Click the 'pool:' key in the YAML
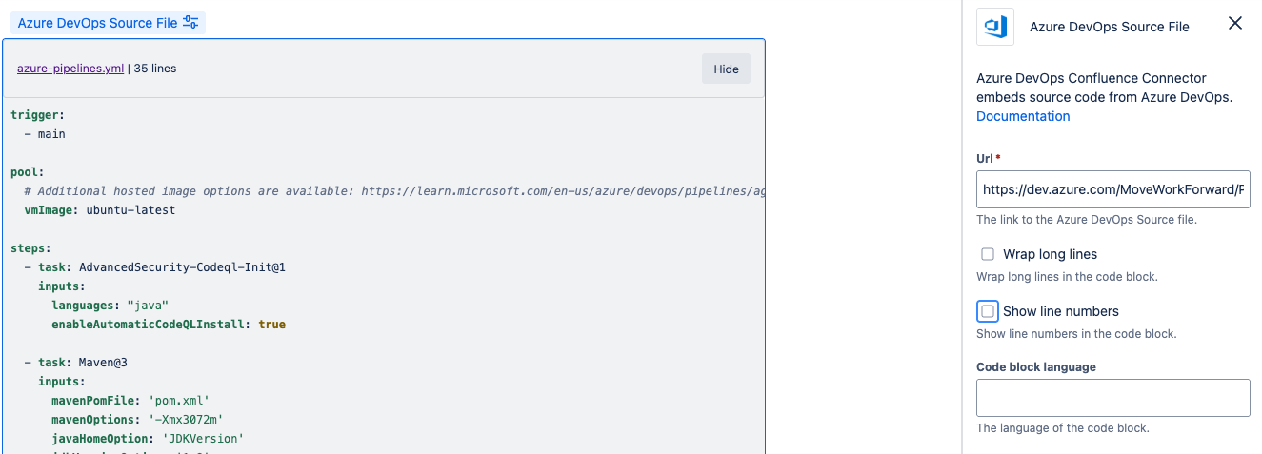Image resolution: width=1262 pixels, height=454 pixels. pos(28,172)
